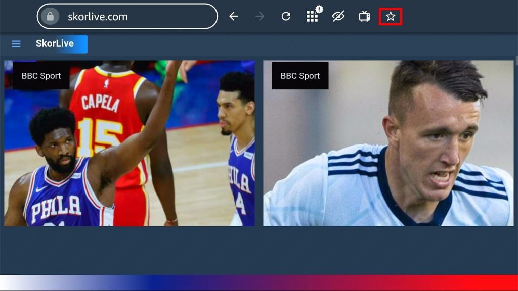Click the SkorLive logo
The width and height of the screenshot is (518, 291).
[55, 44]
